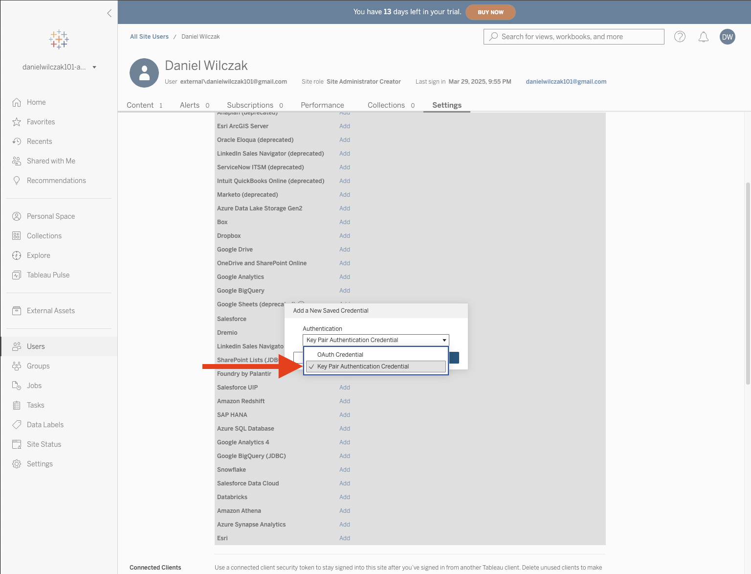The image size is (751, 574).
Task: Add Amazon Athena credential
Action: coord(345,511)
